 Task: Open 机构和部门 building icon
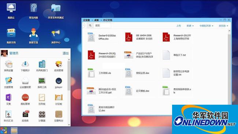tap(42, 64)
